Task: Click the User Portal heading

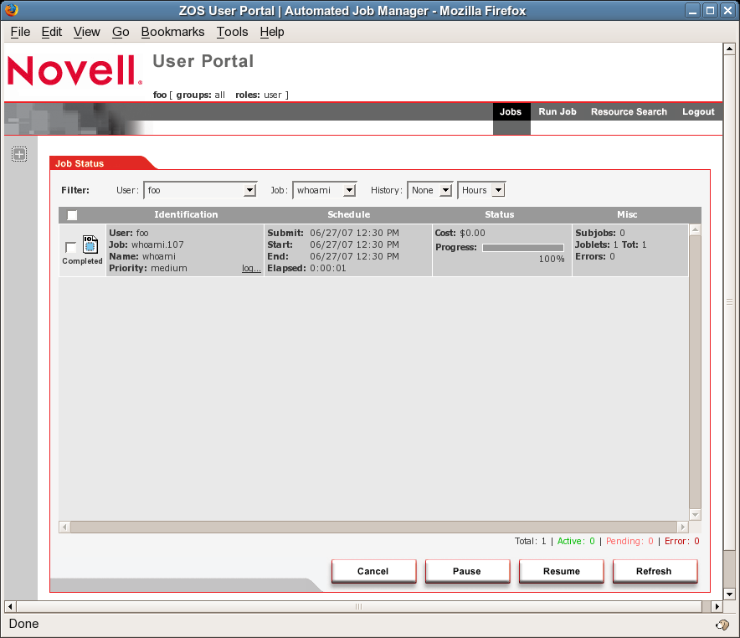Action: point(203,61)
